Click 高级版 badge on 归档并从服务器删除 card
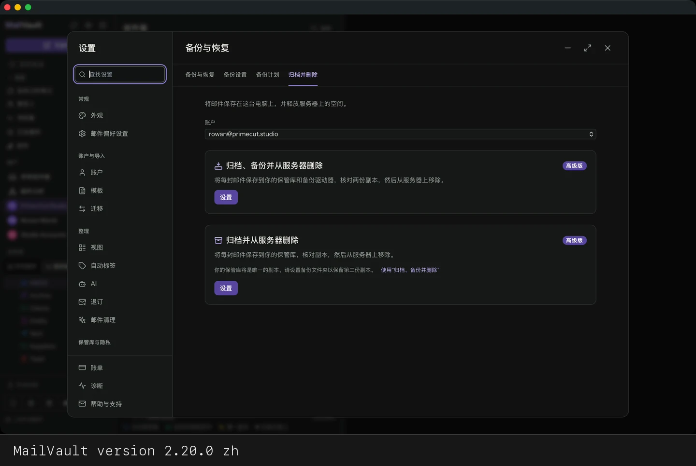Viewport: 696px width, 466px height. 574,240
